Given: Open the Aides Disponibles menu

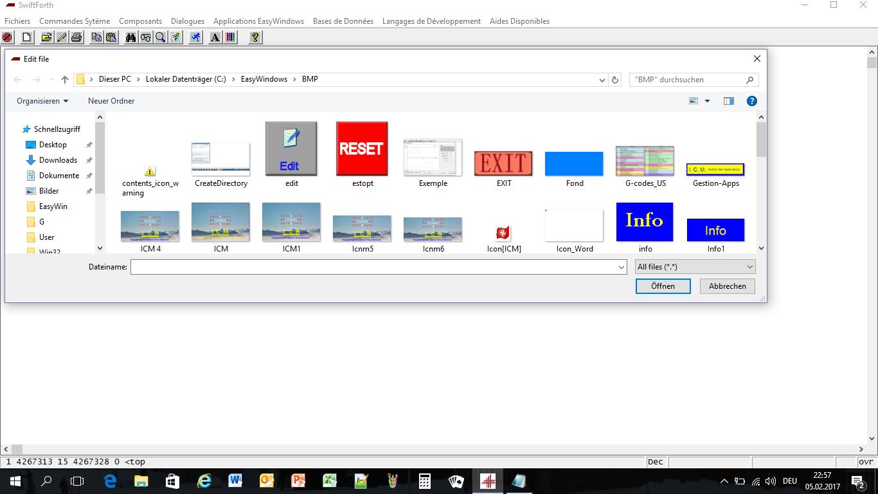Looking at the screenshot, I should [519, 21].
